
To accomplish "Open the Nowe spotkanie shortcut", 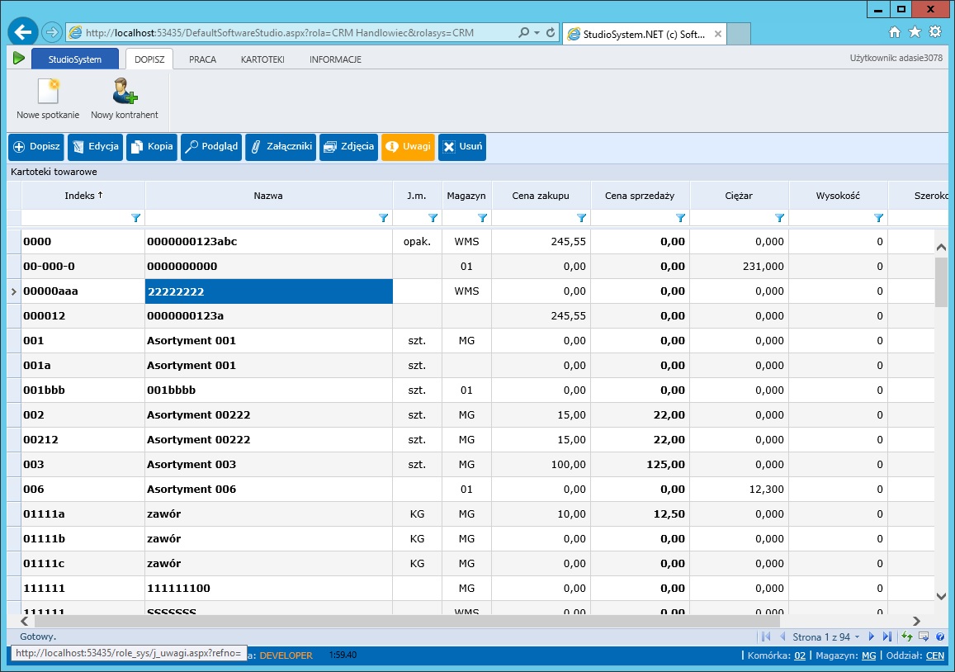I will point(48,99).
